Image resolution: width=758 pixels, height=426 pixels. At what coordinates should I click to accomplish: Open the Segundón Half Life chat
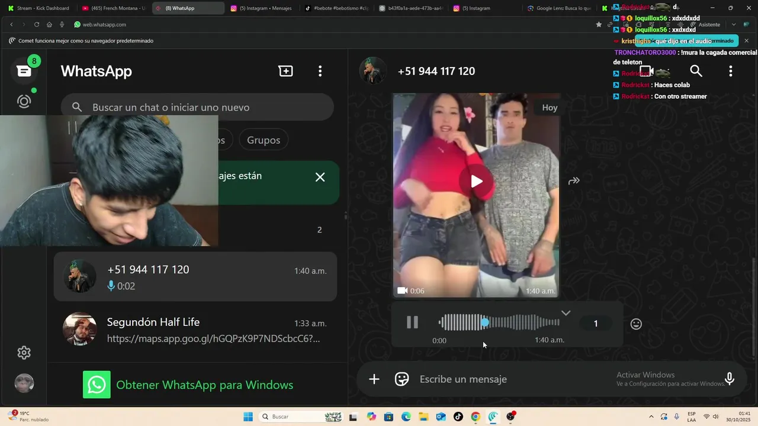pos(195,330)
